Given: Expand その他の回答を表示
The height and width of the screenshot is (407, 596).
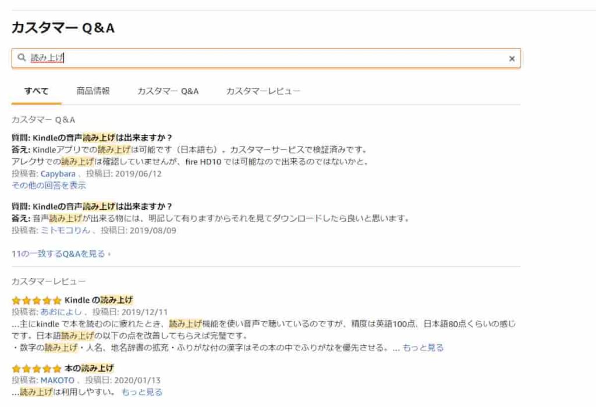Looking at the screenshot, I should 49,185.
